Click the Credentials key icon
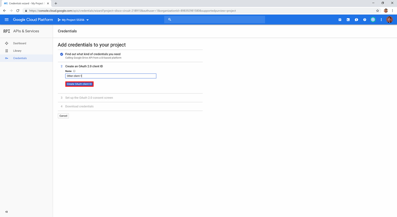 pyautogui.click(x=7, y=58)
